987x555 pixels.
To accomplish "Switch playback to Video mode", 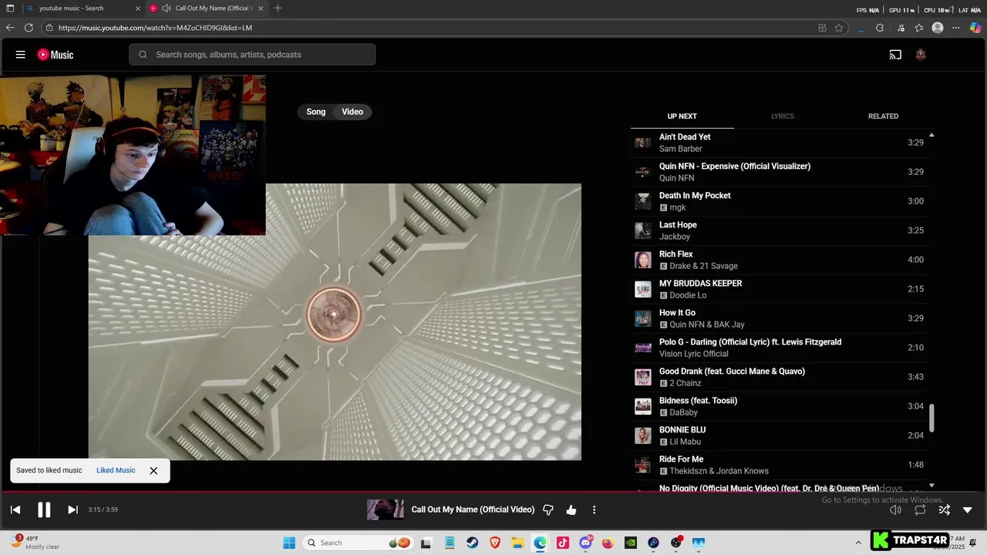I will [x=352, y=112].
